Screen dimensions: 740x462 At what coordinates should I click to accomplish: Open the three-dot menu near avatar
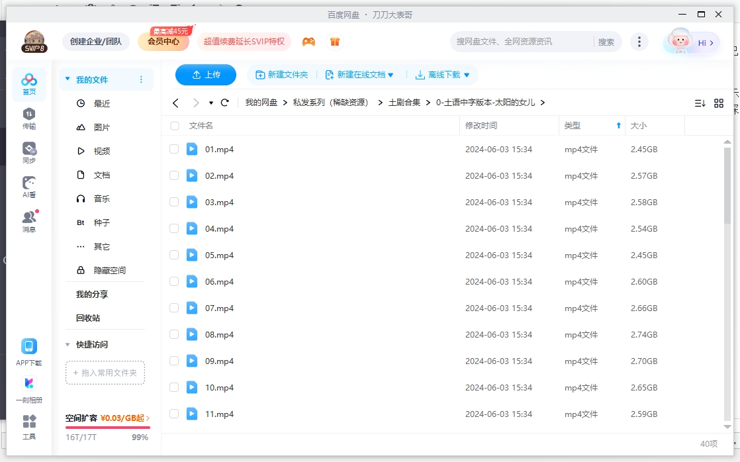click(639, 41)
